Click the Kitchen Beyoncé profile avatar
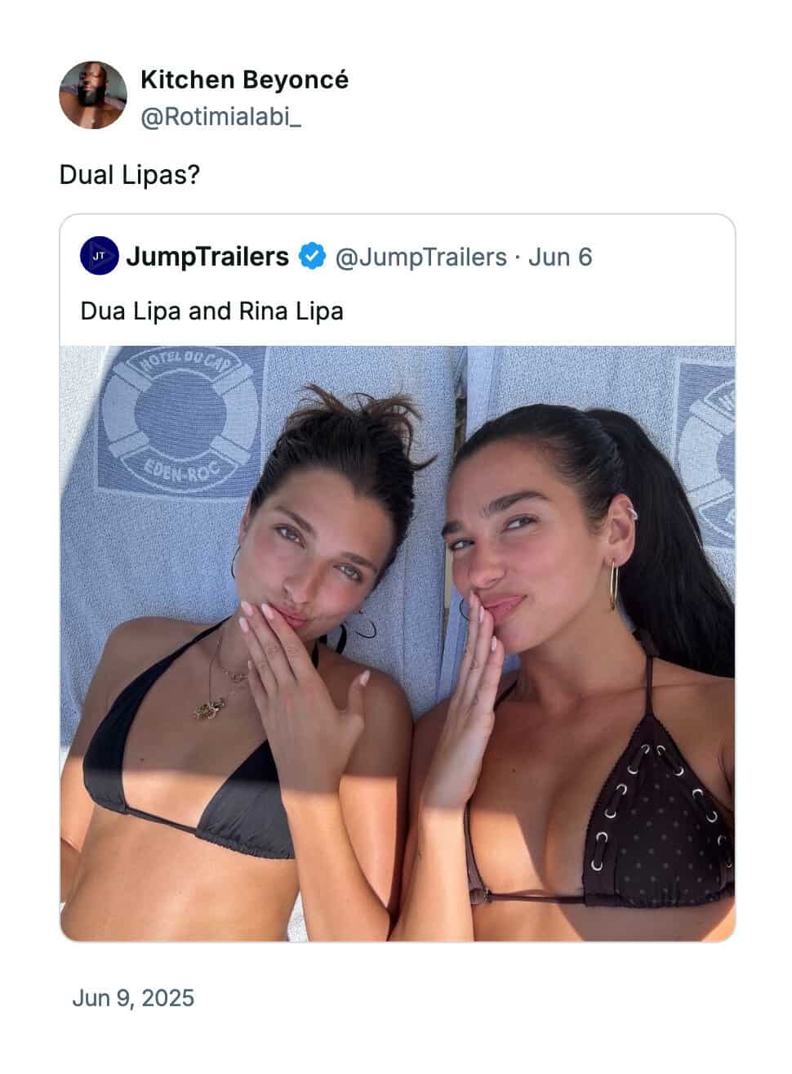The height and width of the screenshot is (1074, 792). click(93, 95)
